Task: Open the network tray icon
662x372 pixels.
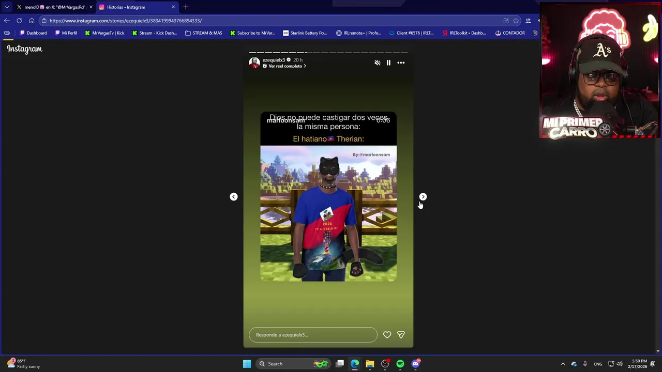Action: click(x=611, y=364)
